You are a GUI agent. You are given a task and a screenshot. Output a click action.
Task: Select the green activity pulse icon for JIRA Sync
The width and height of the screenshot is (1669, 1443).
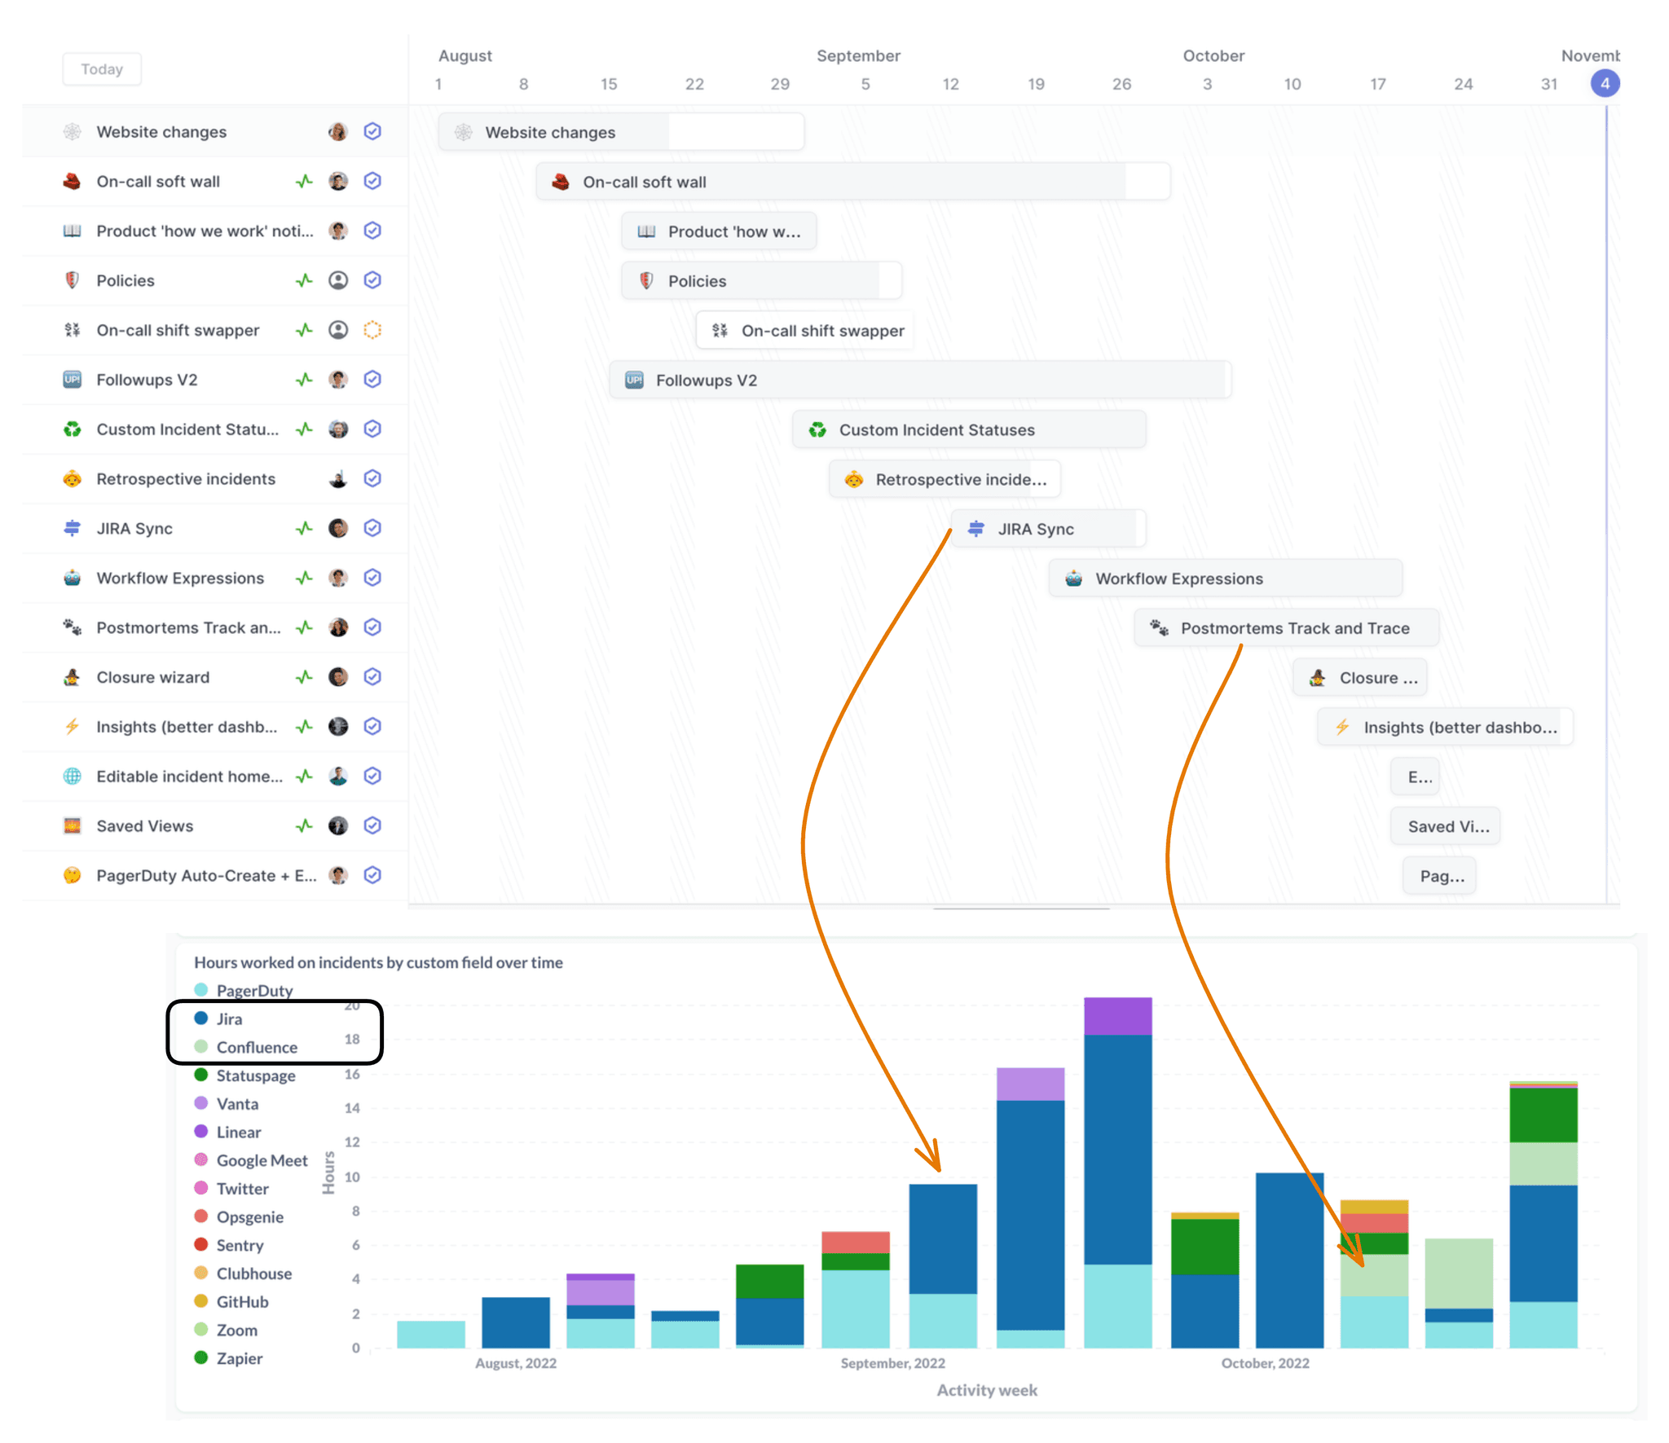pos(304,528)
